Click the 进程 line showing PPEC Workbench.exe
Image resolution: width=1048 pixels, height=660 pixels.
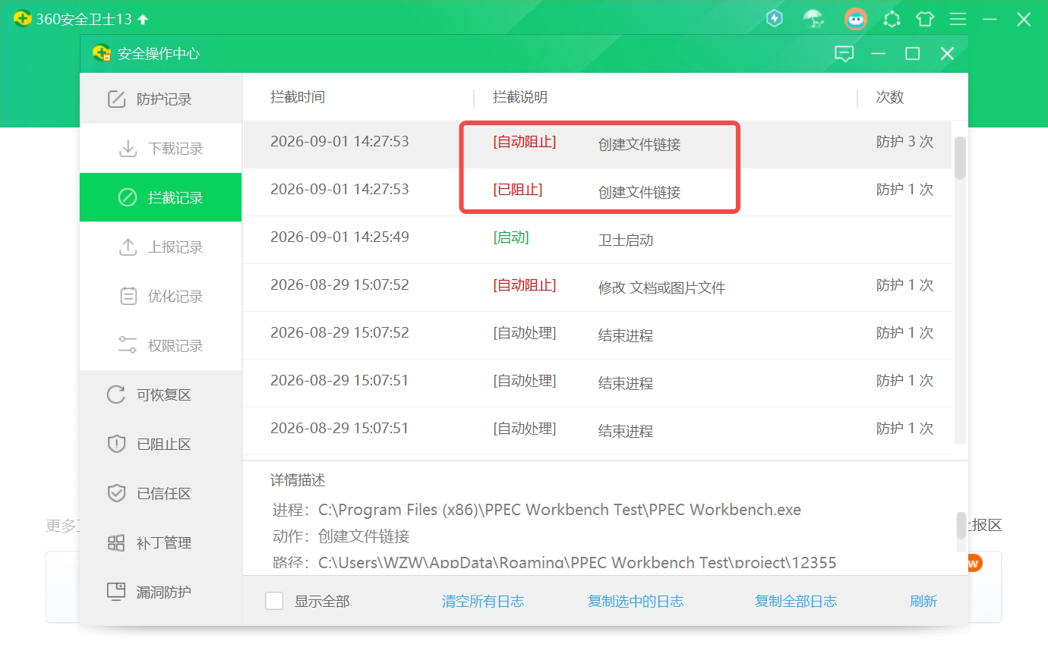click(537, 510)
